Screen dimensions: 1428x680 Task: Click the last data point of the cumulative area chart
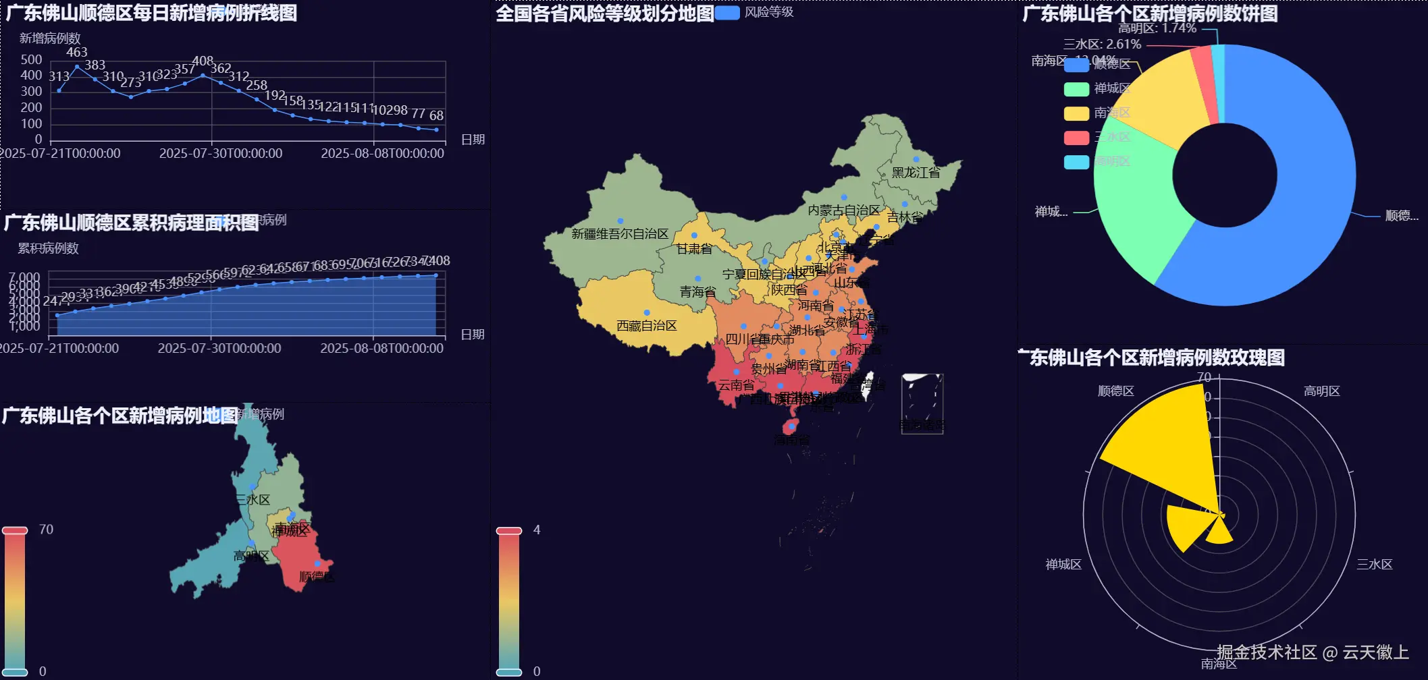click(435, 275)
